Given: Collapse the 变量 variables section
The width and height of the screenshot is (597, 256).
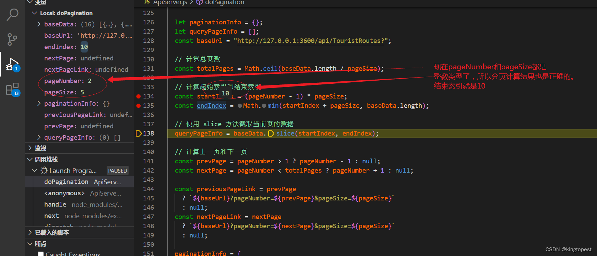Looking at the screenshot, I should tap(30, 2).
